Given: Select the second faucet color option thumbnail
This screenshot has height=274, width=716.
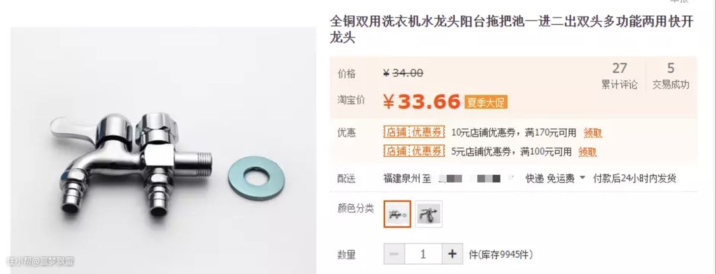Looking at the screenshot, I should [428, 214].
